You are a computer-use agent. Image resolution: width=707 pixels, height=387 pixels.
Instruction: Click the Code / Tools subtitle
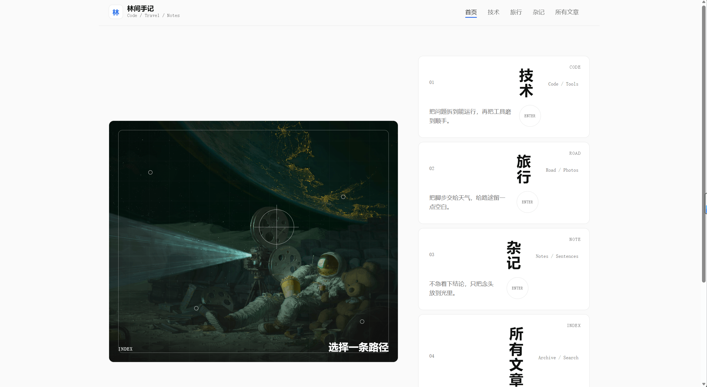click(x=563, y=84)
